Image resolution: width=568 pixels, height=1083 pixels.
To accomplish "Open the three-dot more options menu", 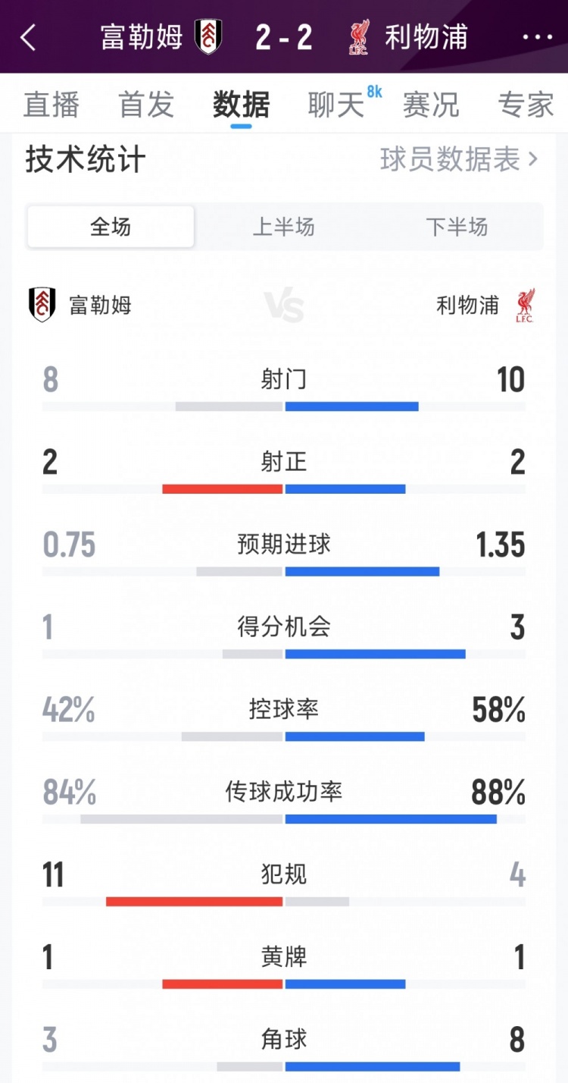I will point(538,36).
